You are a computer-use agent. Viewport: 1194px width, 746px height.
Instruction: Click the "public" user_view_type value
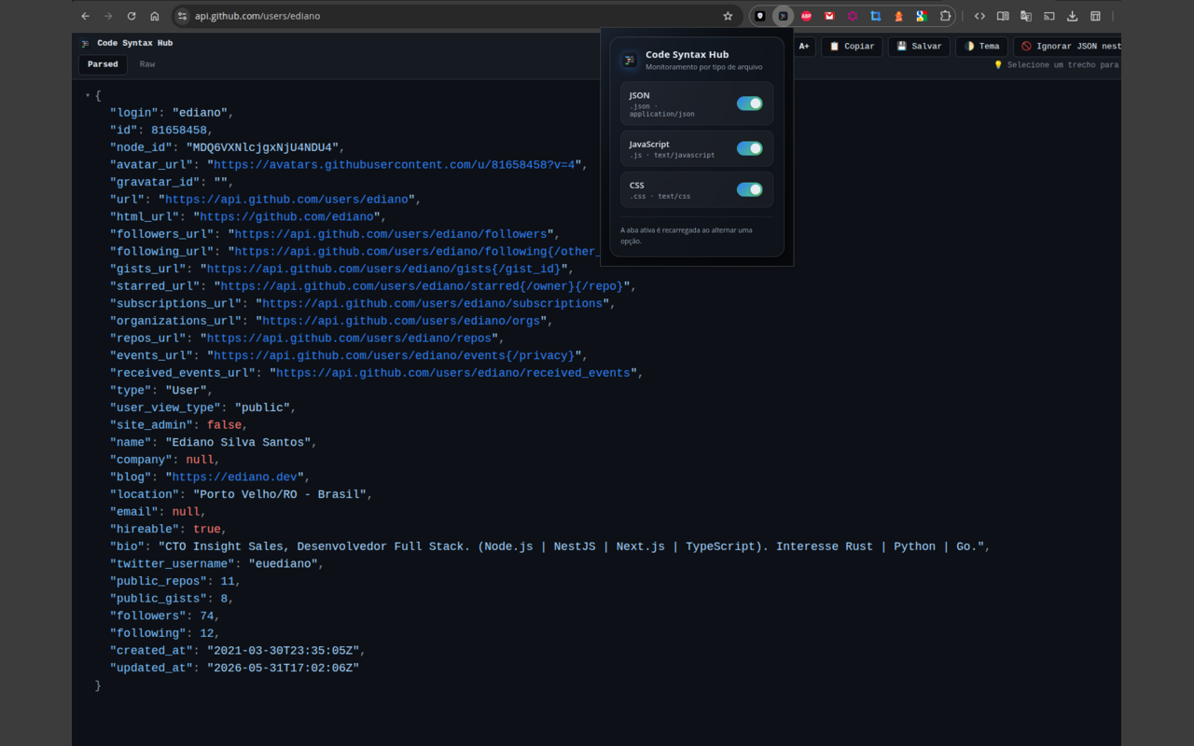tap(262, 408)
